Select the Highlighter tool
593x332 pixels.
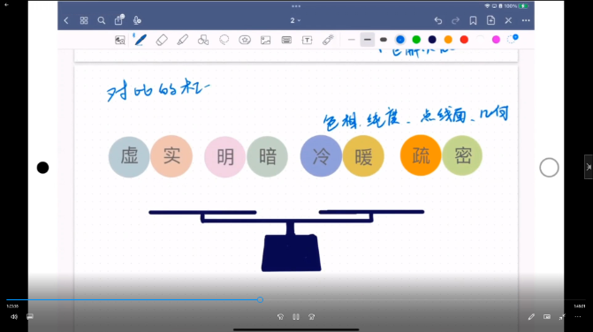click(x=183, y=40)
